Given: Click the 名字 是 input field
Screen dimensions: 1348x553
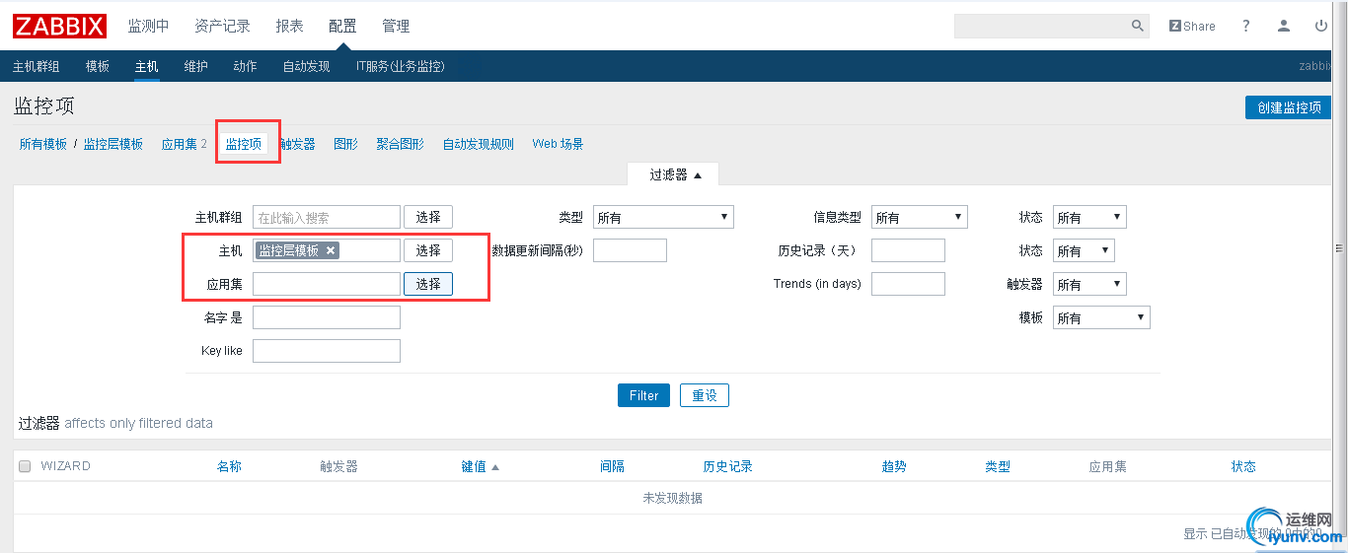Looking at the screenshot, I should (327, 317).
